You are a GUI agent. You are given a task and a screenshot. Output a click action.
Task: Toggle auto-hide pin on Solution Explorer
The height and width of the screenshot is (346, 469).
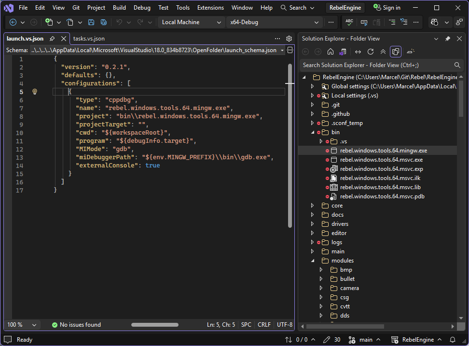(x=447, y=39)
